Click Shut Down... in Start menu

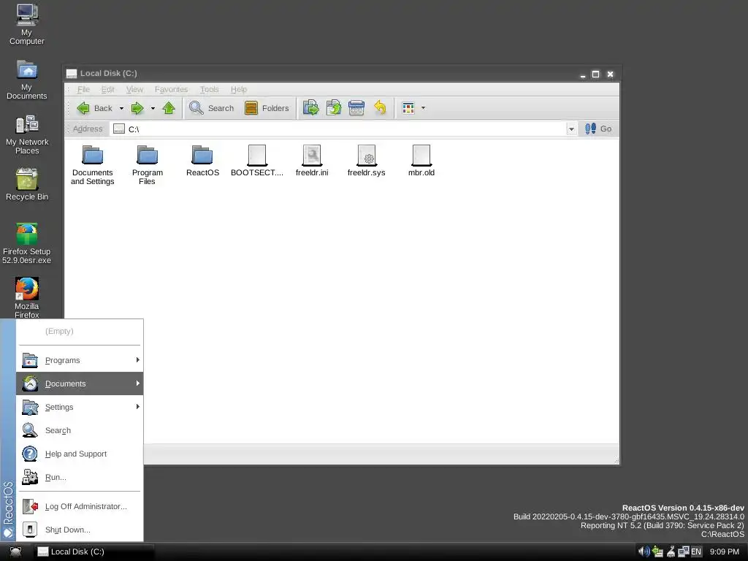[x=80, y=530]
